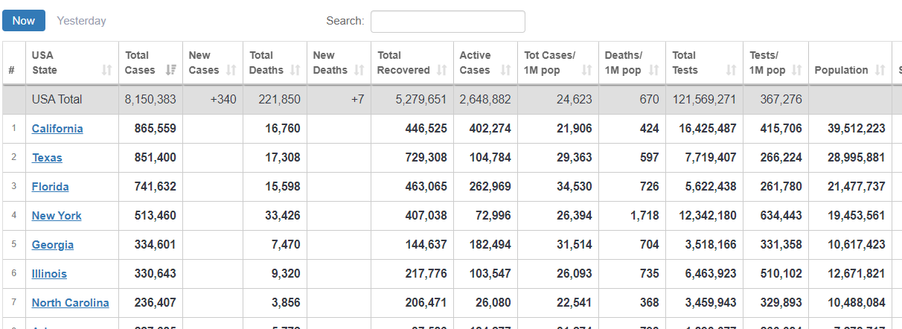Sort by Tot Cases/1M pop icon
This screenshot has height=329, width=902.
pos(586,70)
